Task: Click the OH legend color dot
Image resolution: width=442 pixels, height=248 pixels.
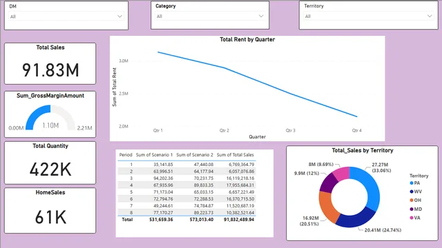Action: coord(412,200)
